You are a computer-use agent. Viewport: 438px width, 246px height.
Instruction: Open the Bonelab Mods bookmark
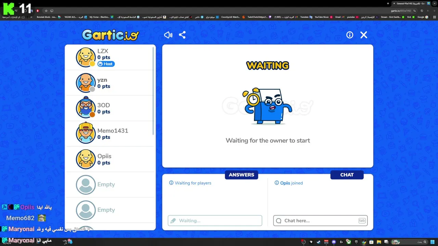(x=49, y=17)
